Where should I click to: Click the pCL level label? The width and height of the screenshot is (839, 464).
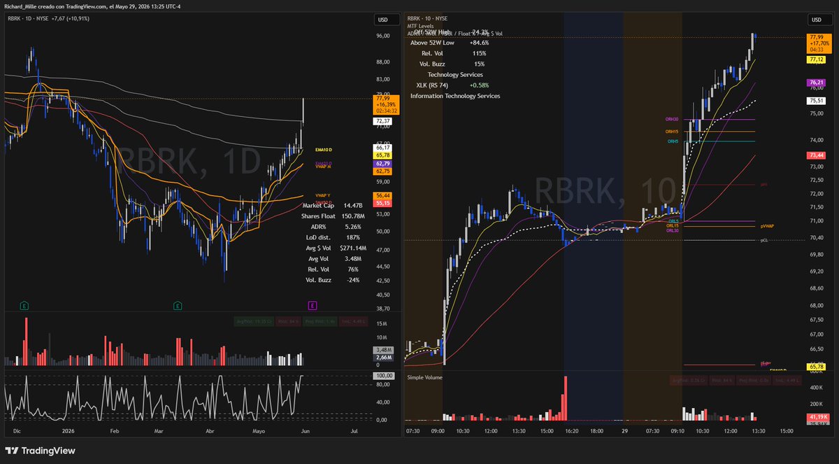tap(764, 240)
